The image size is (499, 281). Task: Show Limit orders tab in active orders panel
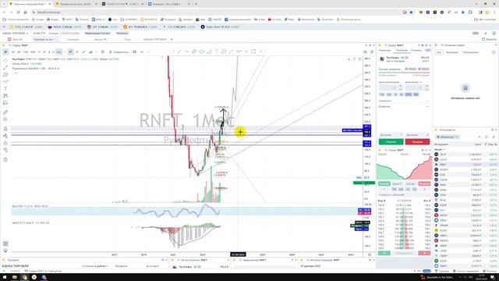(451, 52)
